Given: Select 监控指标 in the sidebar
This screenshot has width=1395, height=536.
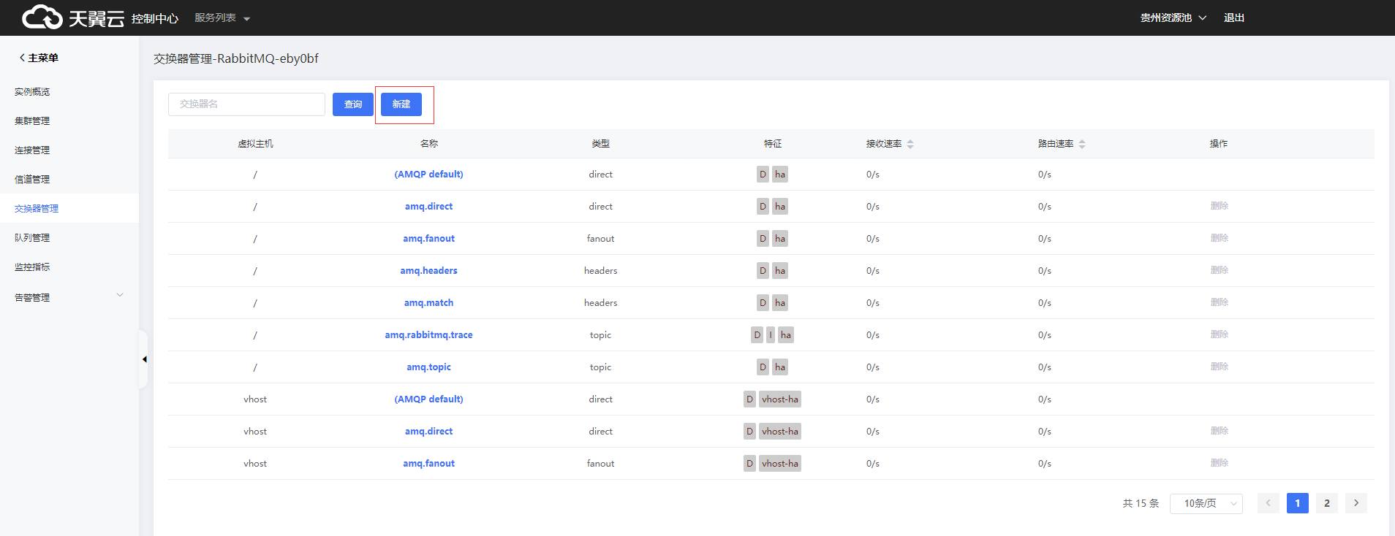Looking at the screenshot, I should pyautogui.click(x=32, y=267).
